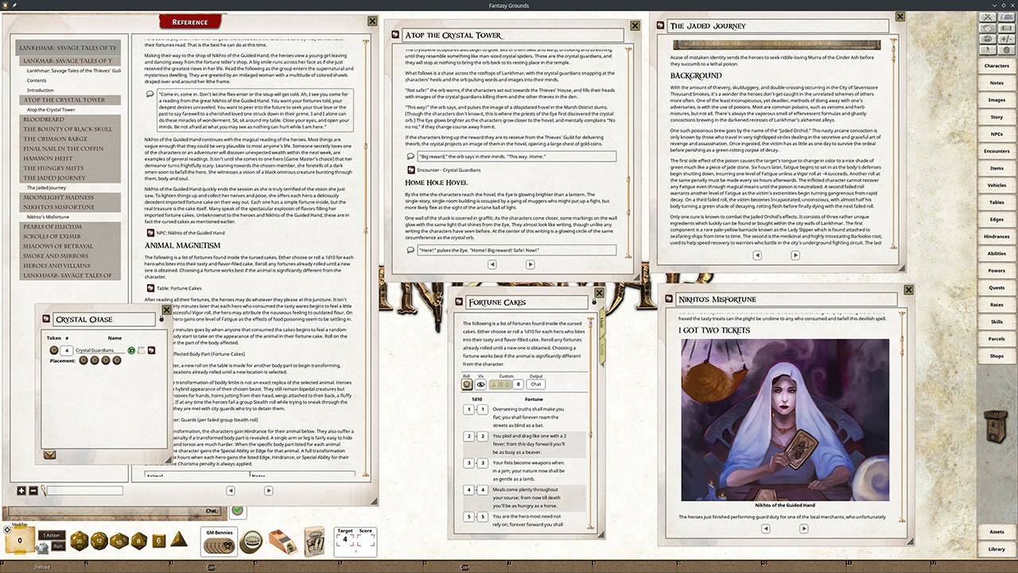This screenshot has width=1018, height=573.
Task: Open the Story sidebar tab
Action: coord(997,117)
